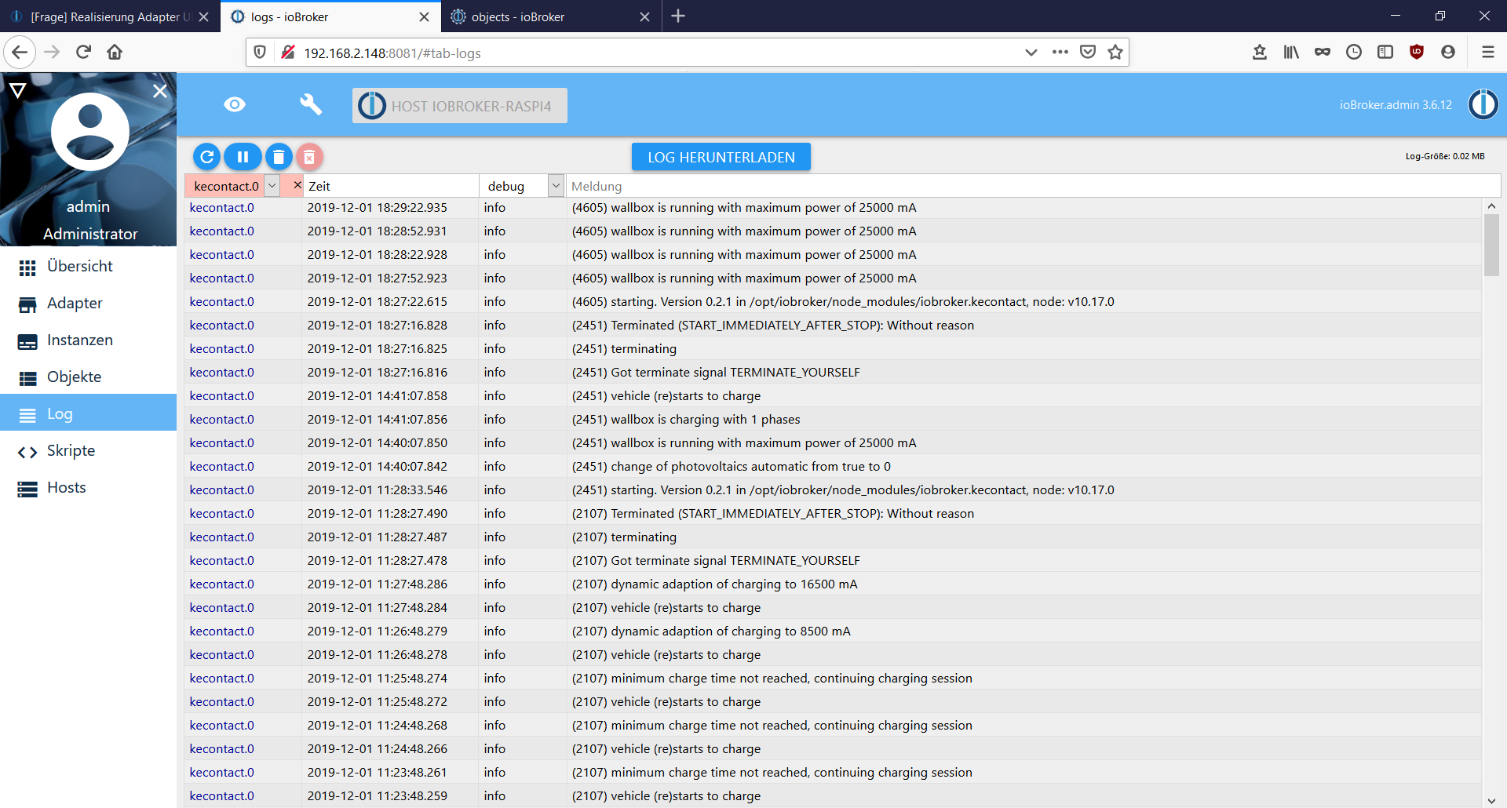The width and height of the screenshot is (1507, 808).
Task: Click kecontact.0 link in 18:29:22.935 row
Action: [222, 208]
